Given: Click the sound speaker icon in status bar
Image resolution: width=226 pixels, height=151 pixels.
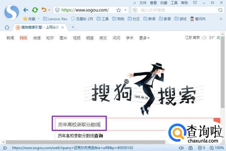Looking at the screenshot, I should [x=181, y=148].
